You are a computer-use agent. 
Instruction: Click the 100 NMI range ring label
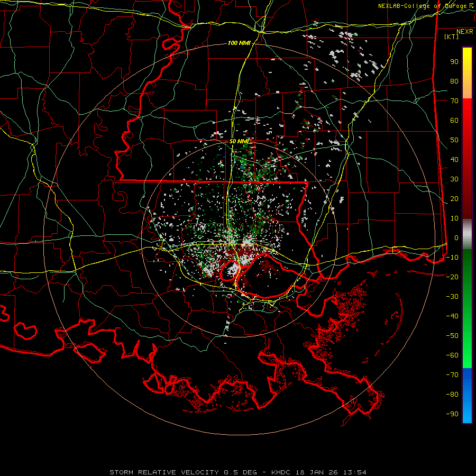(x=239, y=43)
